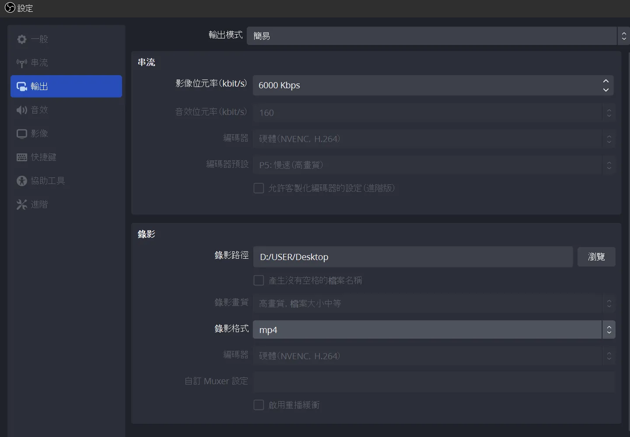The image size is (630, 437).
Task: Click the tools icon for 進階
Action: pos(22,205)
